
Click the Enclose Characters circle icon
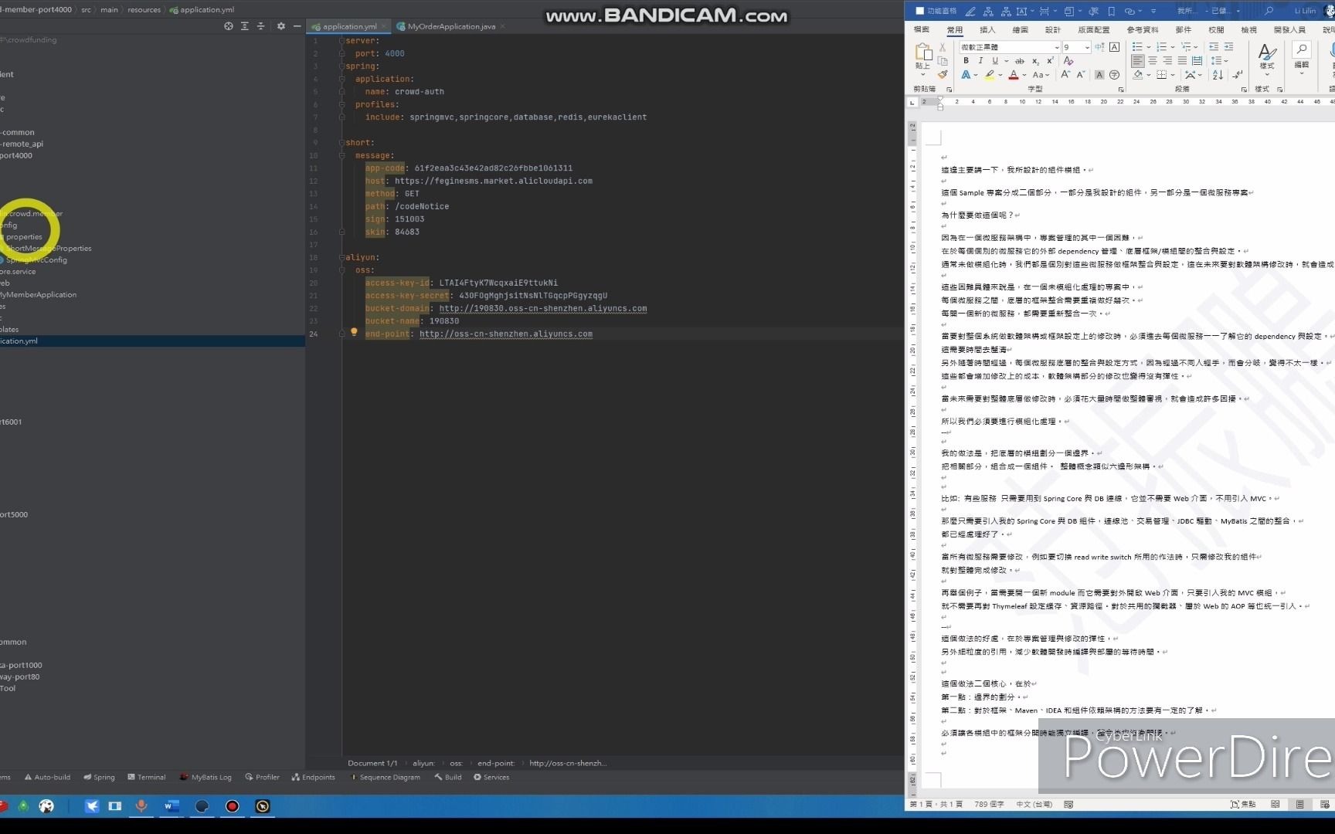pos(1114,75)
